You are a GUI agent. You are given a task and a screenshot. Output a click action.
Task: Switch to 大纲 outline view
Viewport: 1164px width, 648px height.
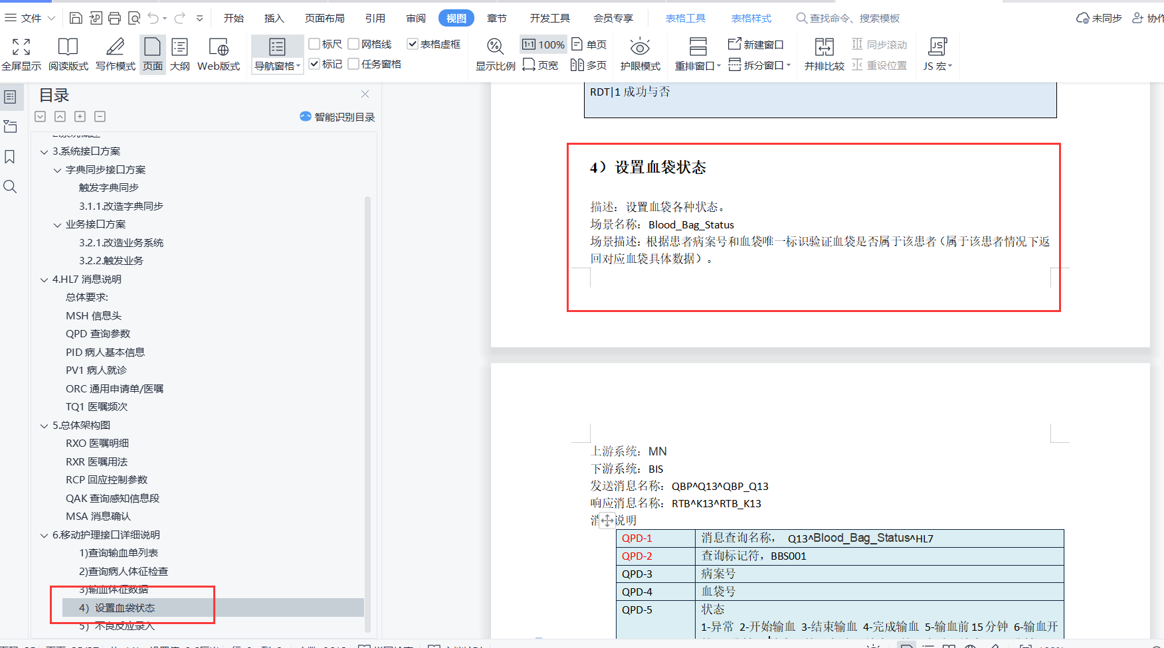(179, 54)
